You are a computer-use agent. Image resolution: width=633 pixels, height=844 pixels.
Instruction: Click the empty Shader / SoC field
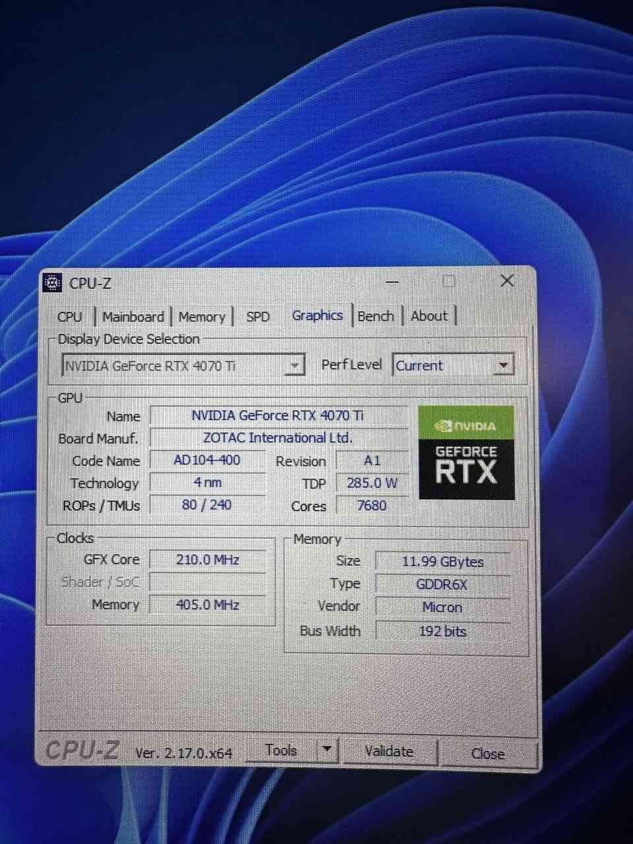click(x=208, y=582)
